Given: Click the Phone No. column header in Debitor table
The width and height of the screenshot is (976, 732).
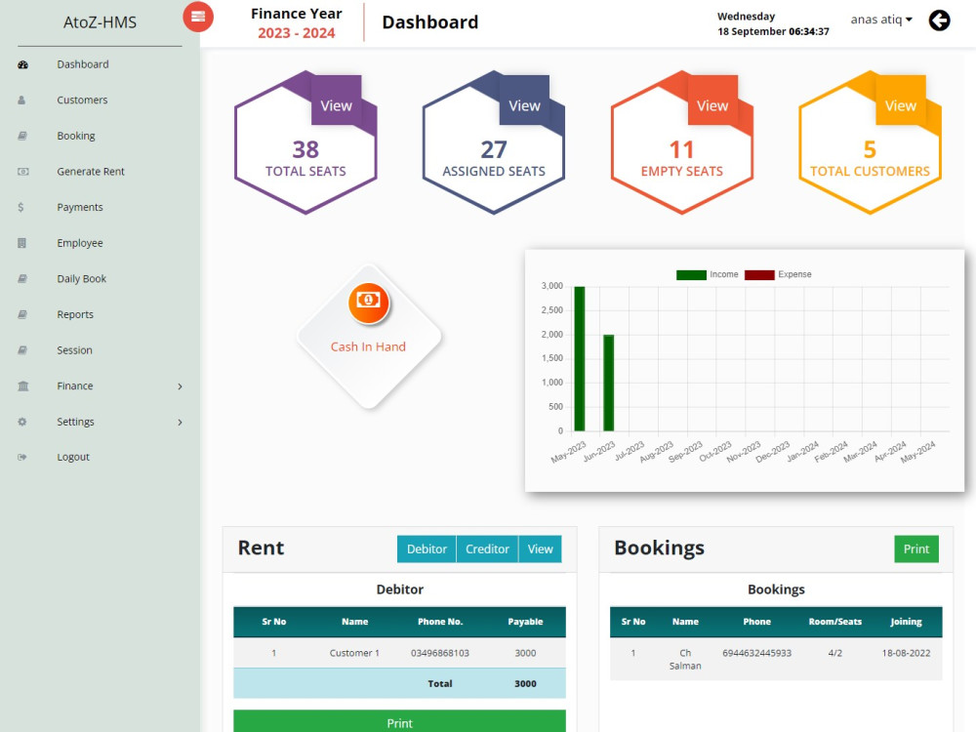Looking at the screenshot, I should (440, 621).
